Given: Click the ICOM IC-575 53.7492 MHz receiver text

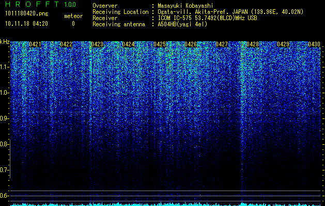Looking at the screenshot, I should (207, 18).
